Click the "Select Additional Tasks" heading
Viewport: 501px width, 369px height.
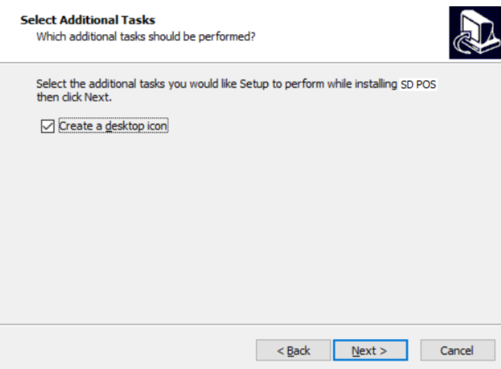(87, 20)
